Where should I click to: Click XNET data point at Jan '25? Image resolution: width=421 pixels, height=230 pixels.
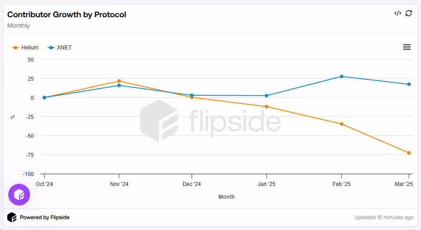(x=266, y=96)
